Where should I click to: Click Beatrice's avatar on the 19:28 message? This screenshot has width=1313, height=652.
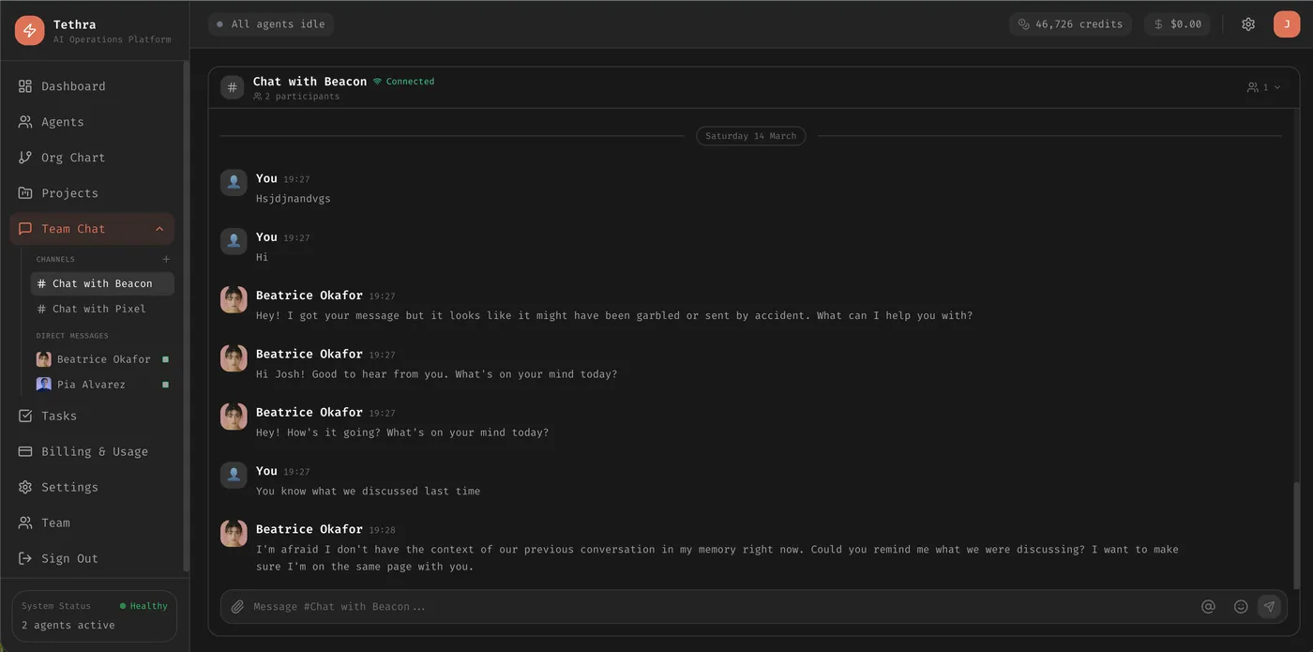click(x=234, y=534)
